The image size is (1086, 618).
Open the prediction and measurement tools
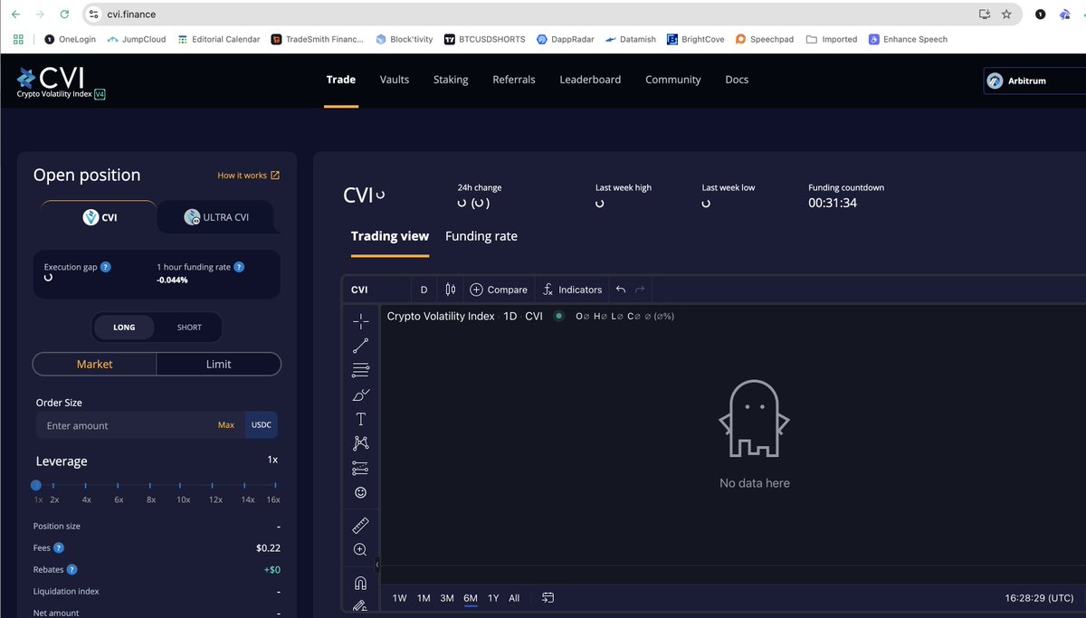pos(360,468)
